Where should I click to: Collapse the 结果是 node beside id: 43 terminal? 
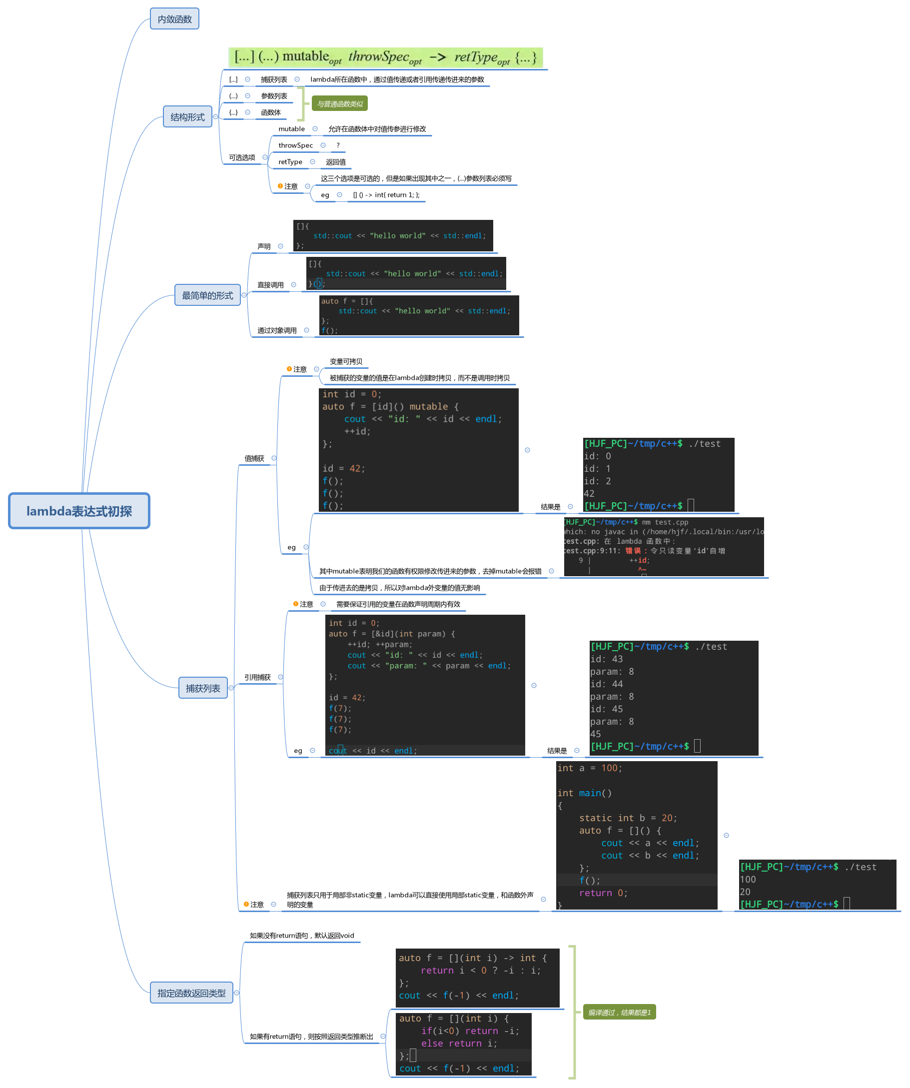pos(577,750)
